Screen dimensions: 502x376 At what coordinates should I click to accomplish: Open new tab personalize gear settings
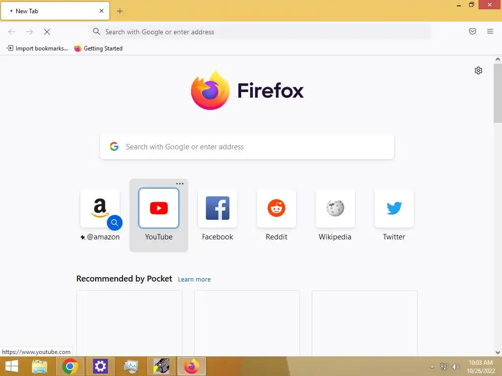click(478, 70)
